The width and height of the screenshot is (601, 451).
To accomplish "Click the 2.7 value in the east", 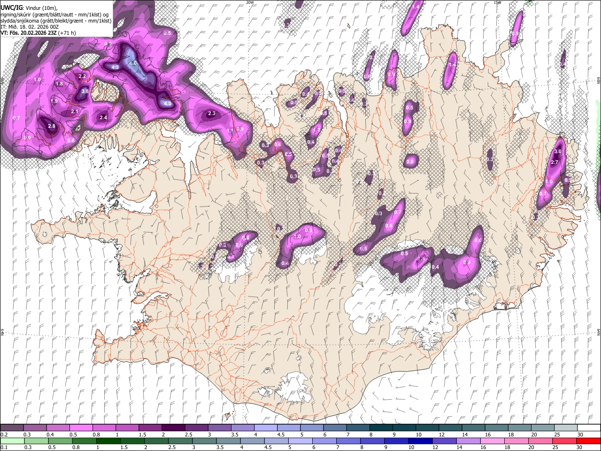I will (555, 162).
